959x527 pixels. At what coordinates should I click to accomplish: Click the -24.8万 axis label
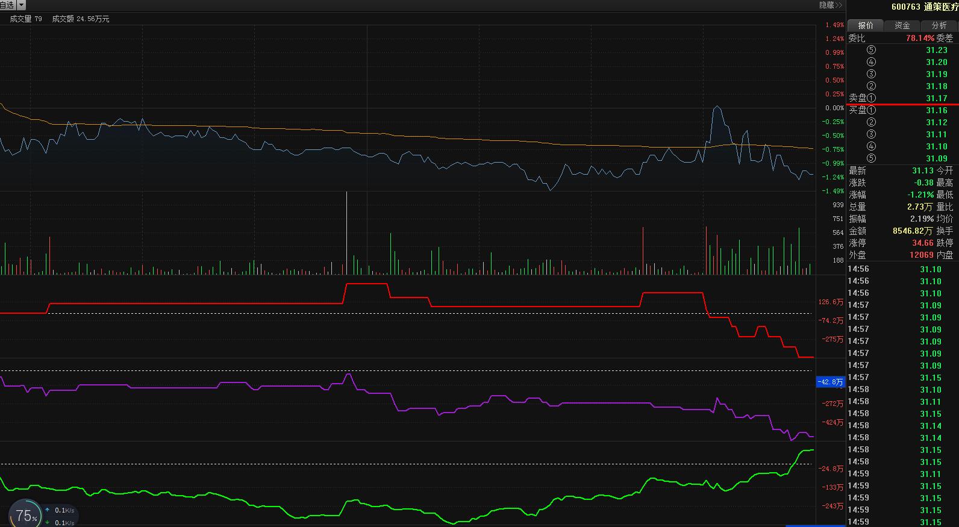[831, 469]
